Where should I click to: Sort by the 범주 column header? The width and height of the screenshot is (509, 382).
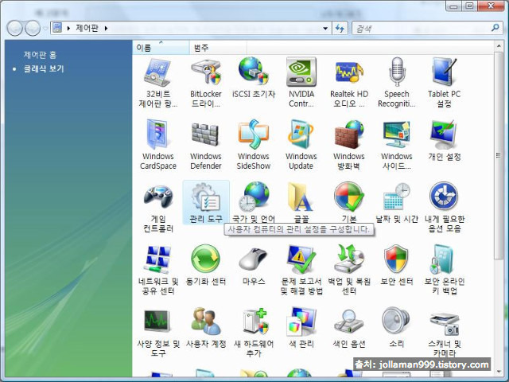tap(218, 48)
